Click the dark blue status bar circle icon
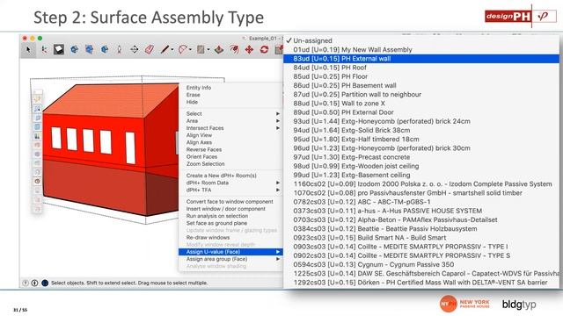563x316 pixels. coord(45,283)
